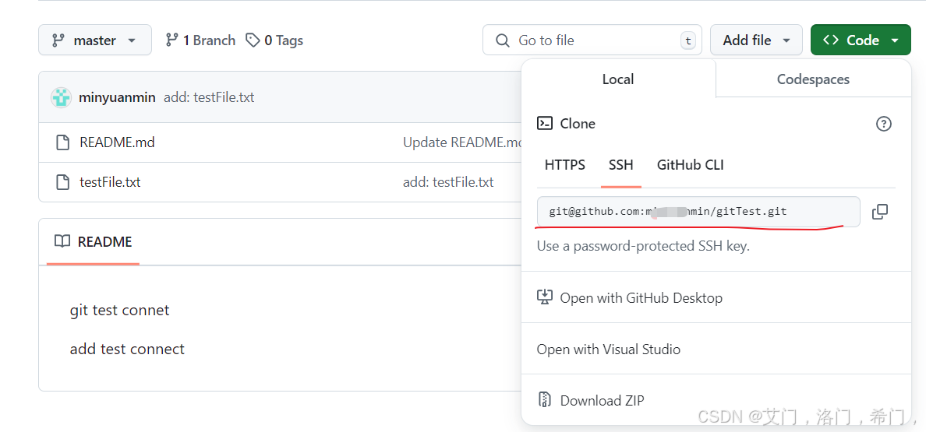Open the latest commit message add: testFile.txt
The height and width of the screenshot is (432, 926).
[209, 97]
